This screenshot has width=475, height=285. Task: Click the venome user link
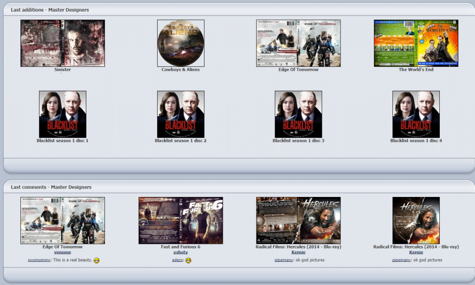coord(63,252)
